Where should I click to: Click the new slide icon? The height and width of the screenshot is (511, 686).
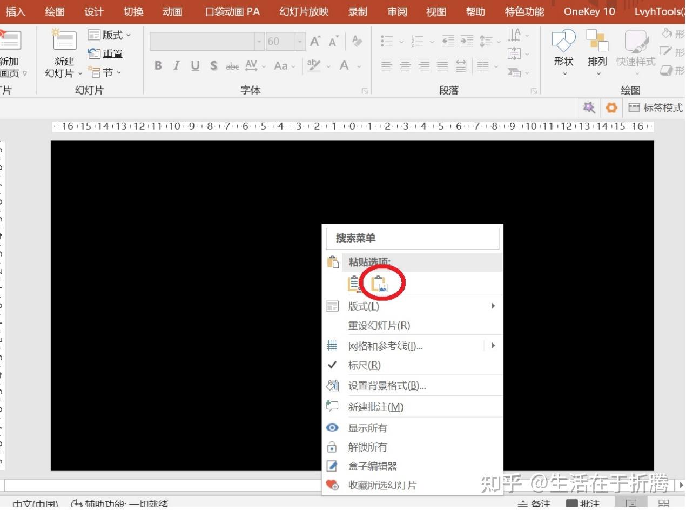click(x=64, y=40)
